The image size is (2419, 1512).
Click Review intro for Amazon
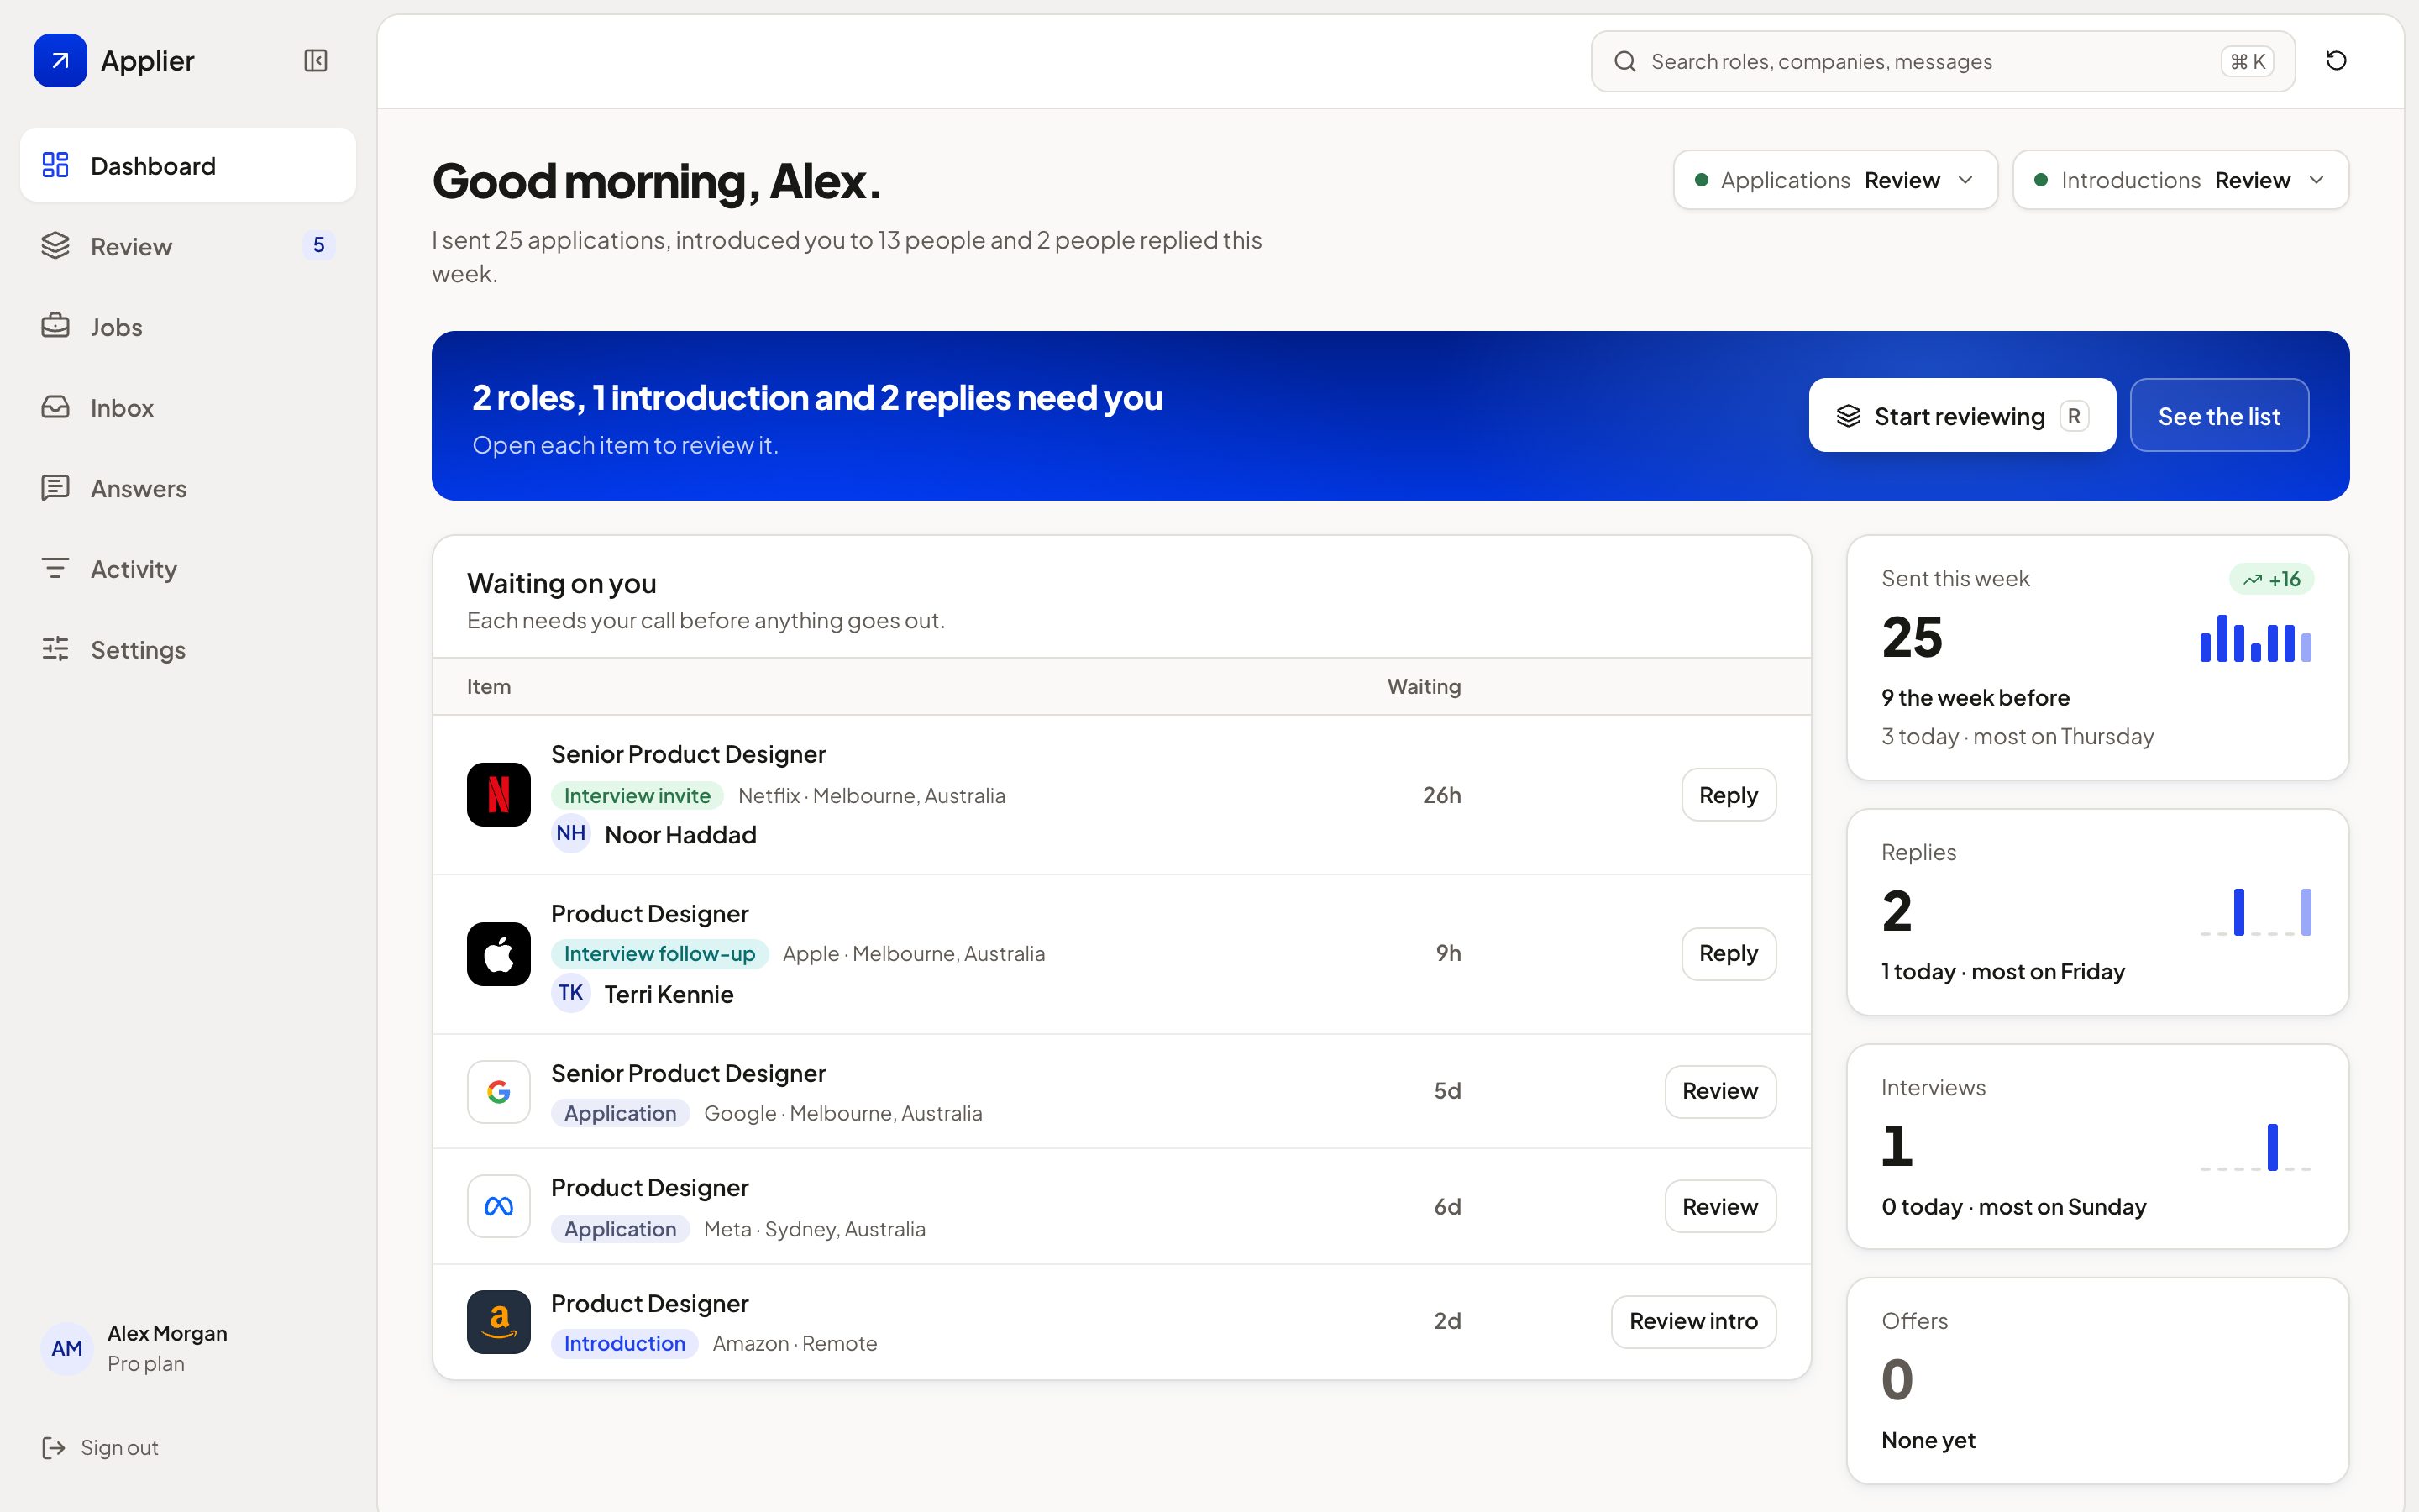coord(1693,1322)
